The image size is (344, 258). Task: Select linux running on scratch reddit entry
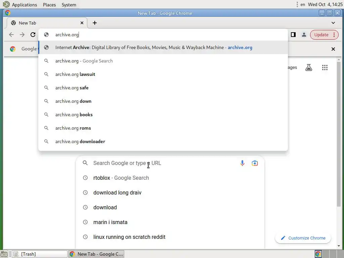coord(170,237)
